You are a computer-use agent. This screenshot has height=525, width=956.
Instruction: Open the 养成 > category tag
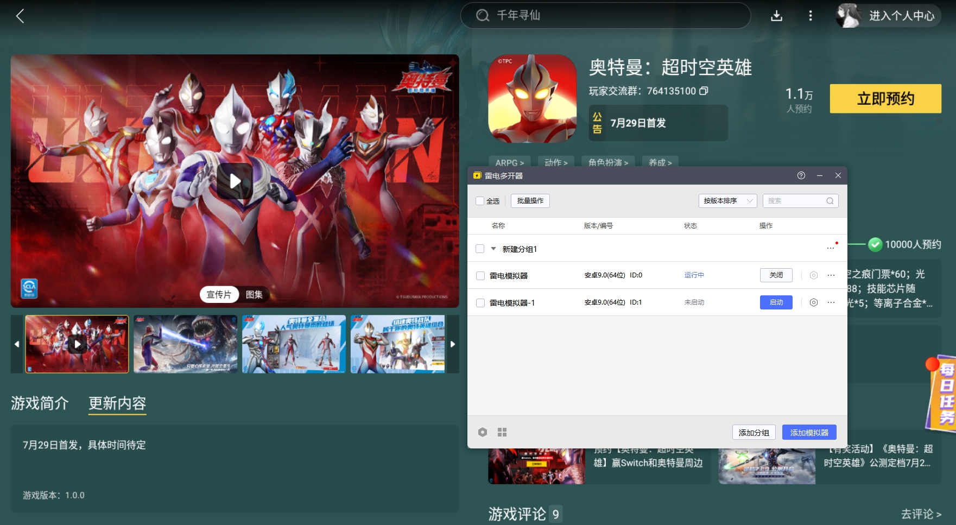[x=660, y=162]
